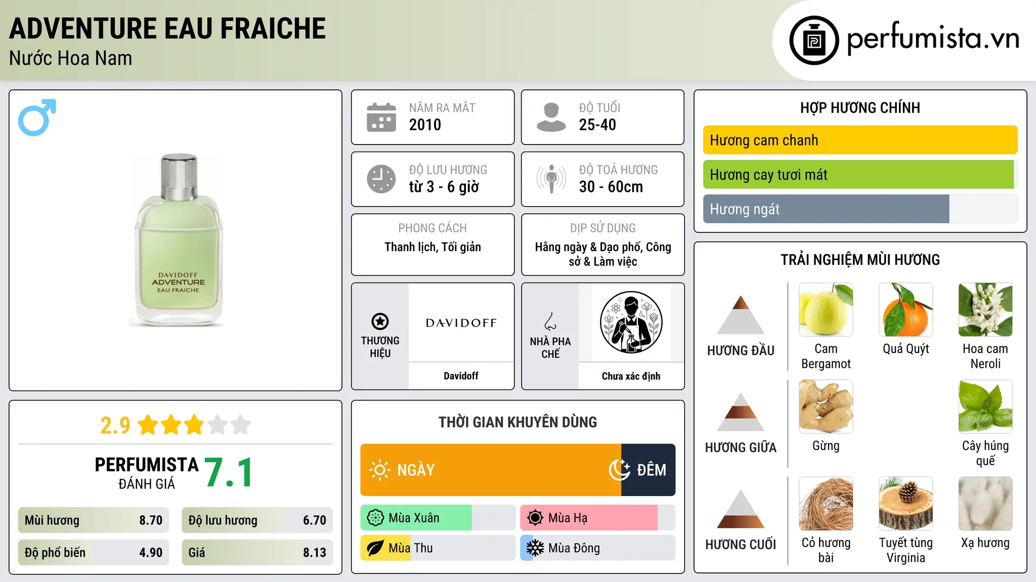Click the blue male gender symbol
Viewport: 1036px width, 582px height.
click(37, 117)
